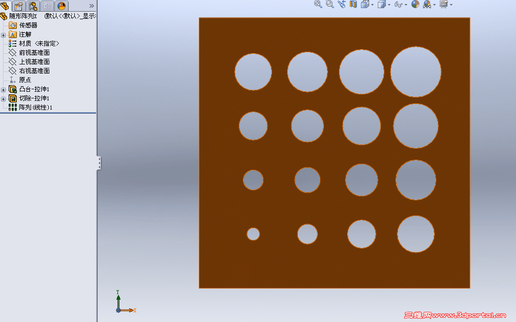Expand the 切除-拉伸1 feature
Image resolution: width=516 pixels, height=322 pixels.
(x=3, y=98)
